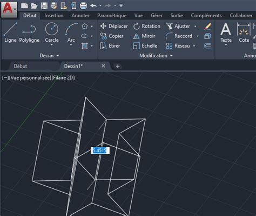Open the polygon tool dropdown arrow

click(x=92, y=27)
